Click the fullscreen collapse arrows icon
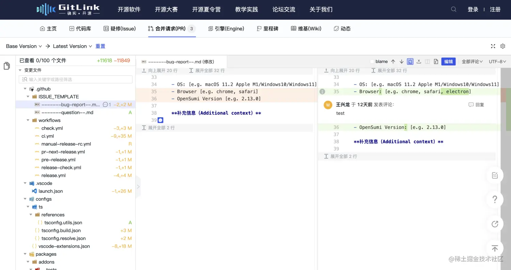The image size is (511, 270). [493, 46]
